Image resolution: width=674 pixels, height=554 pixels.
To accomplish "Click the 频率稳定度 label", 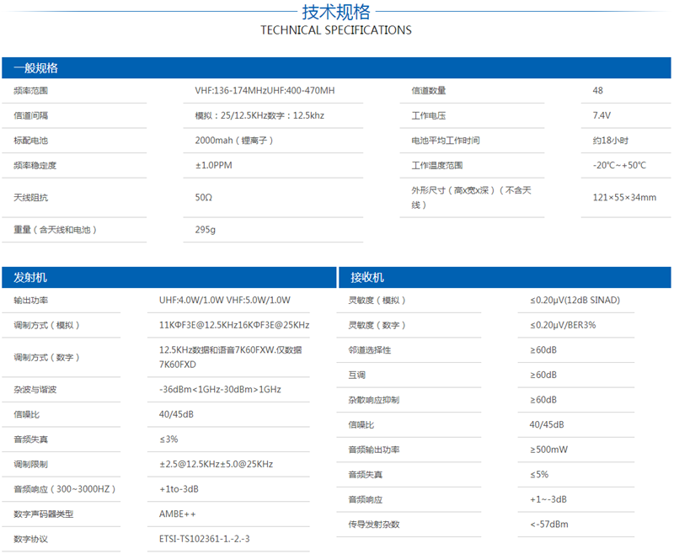I will [x=35, y=165].
